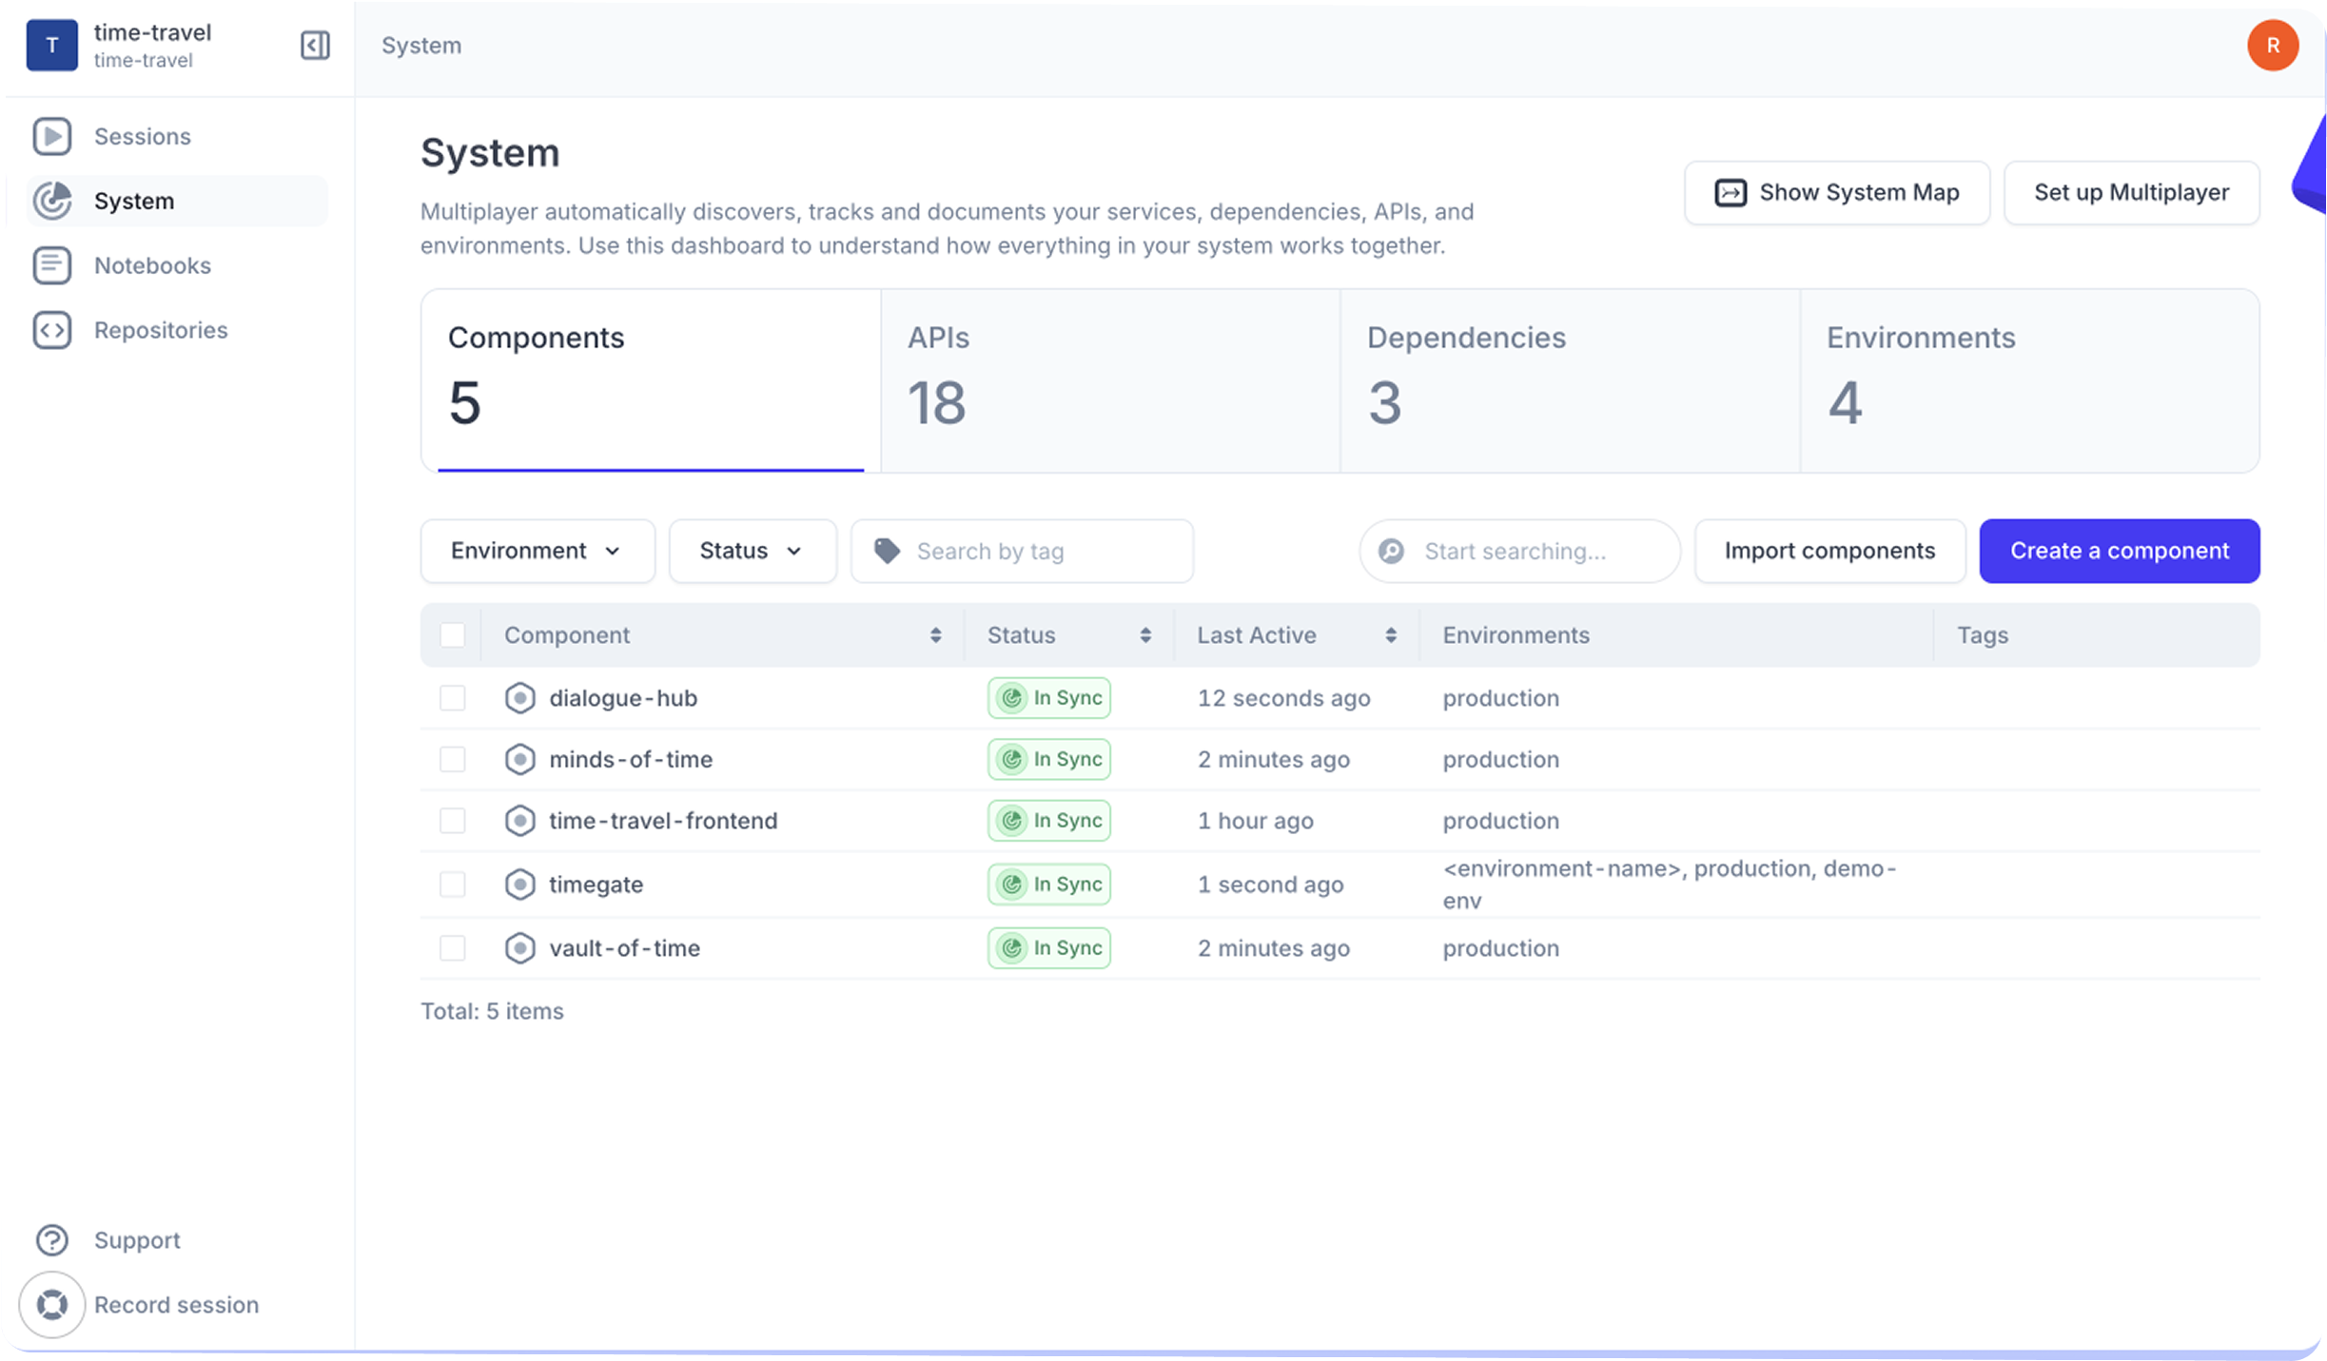Click 'Total: 5 items' footer text
This screenshot has width=2327, height=1361.
(492, 1011)
